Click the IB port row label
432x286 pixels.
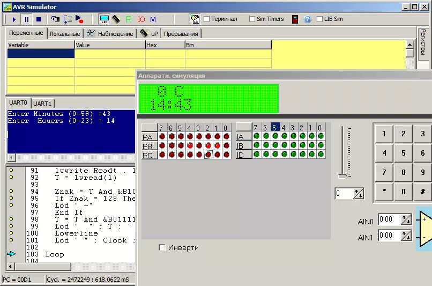pos(244,145)
